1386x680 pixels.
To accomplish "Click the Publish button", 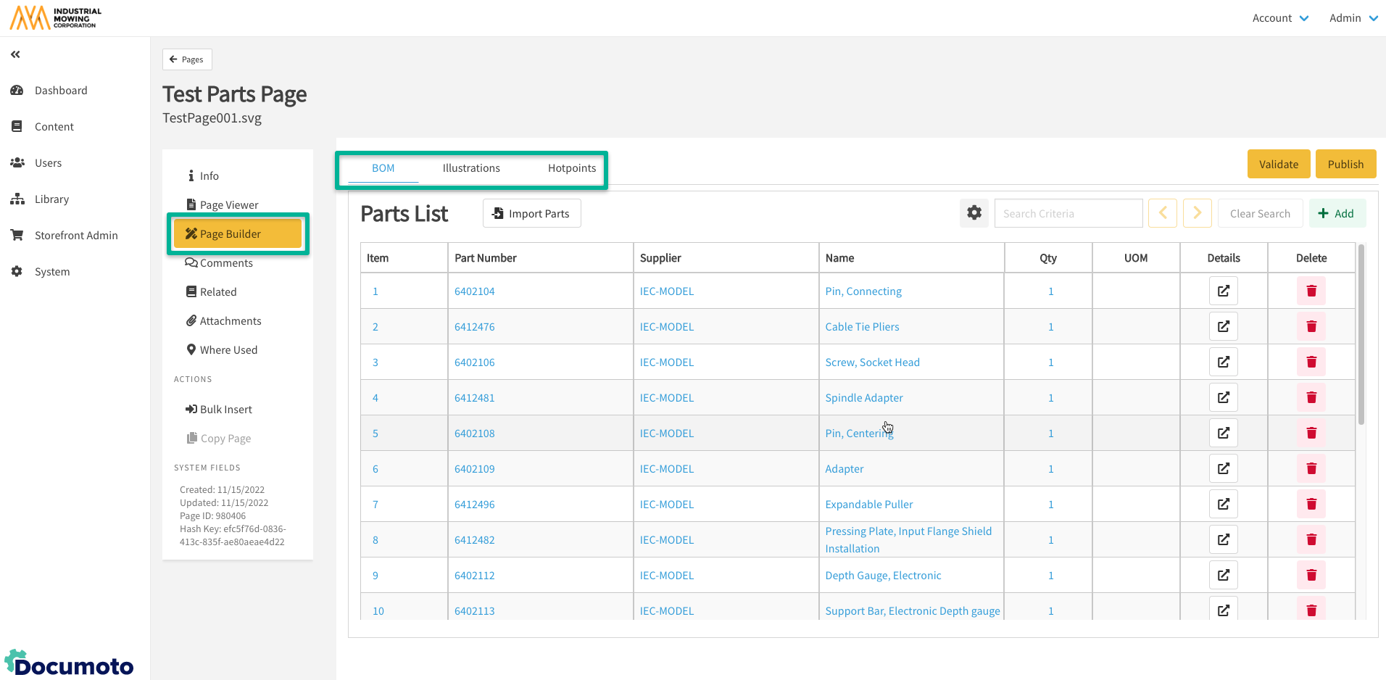I will tap(1345, 164).
